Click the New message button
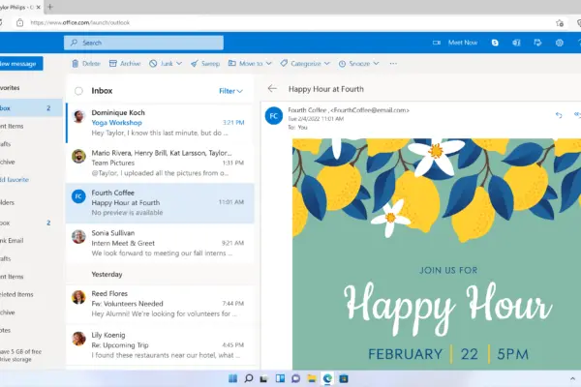Viewport: 581px width, 387px height. pyautogui.click(x=20, y=63)
